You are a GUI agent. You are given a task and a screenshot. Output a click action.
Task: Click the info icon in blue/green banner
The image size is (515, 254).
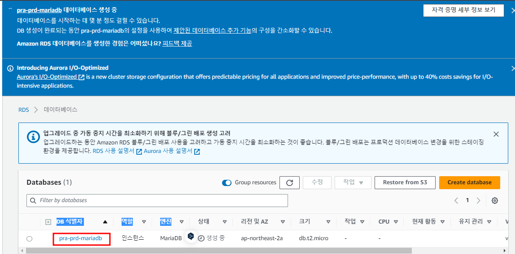coord(33,136)
